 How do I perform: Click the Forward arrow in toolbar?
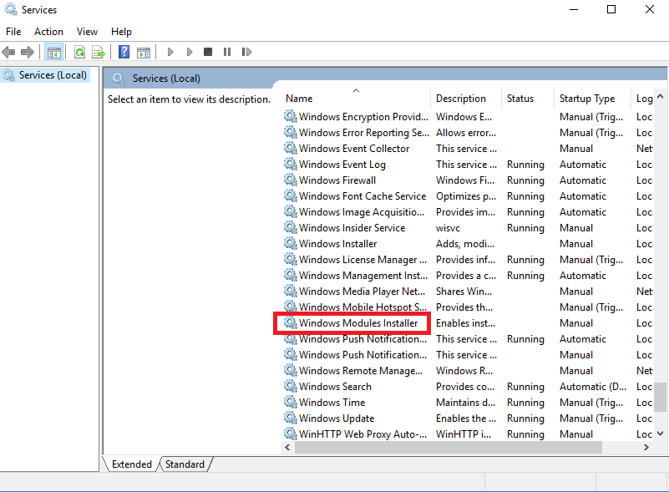(x=28, y=53)
